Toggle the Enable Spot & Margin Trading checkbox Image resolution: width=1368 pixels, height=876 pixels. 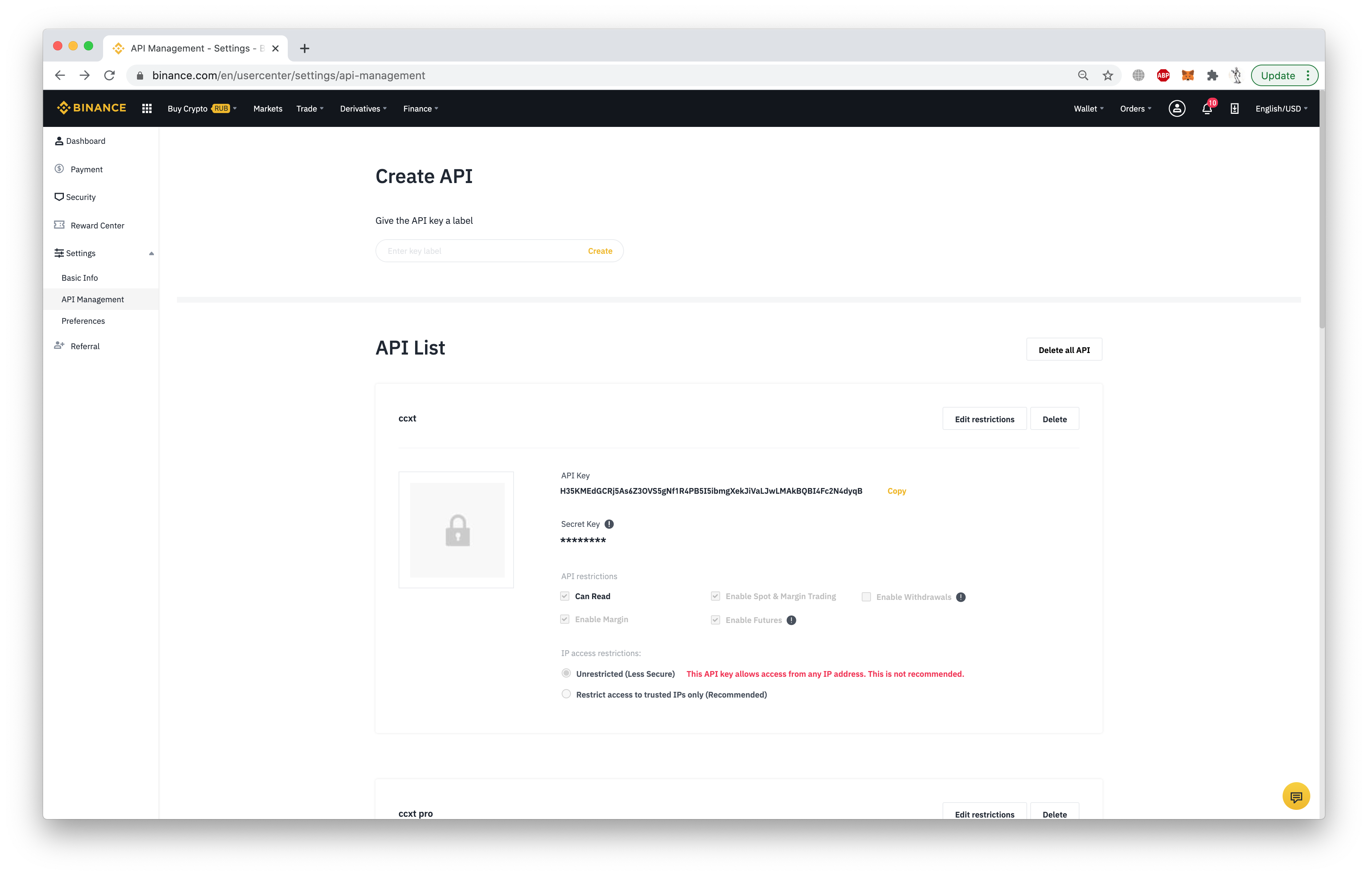[x=715, y=596]
